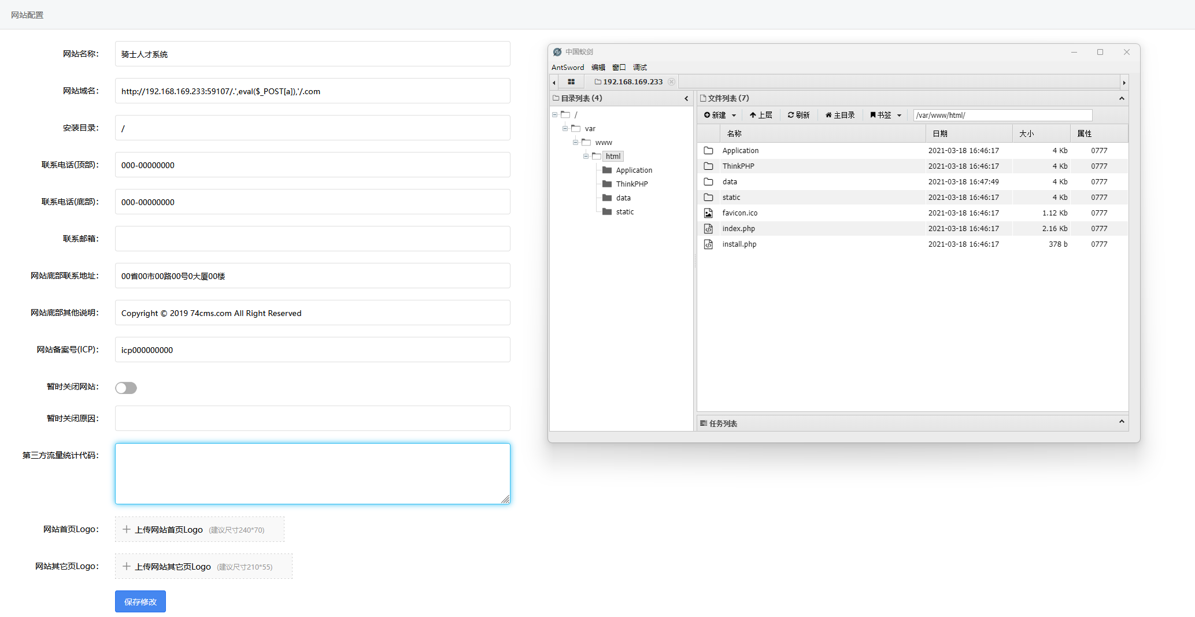Select the index.php file name

(739, 229)
